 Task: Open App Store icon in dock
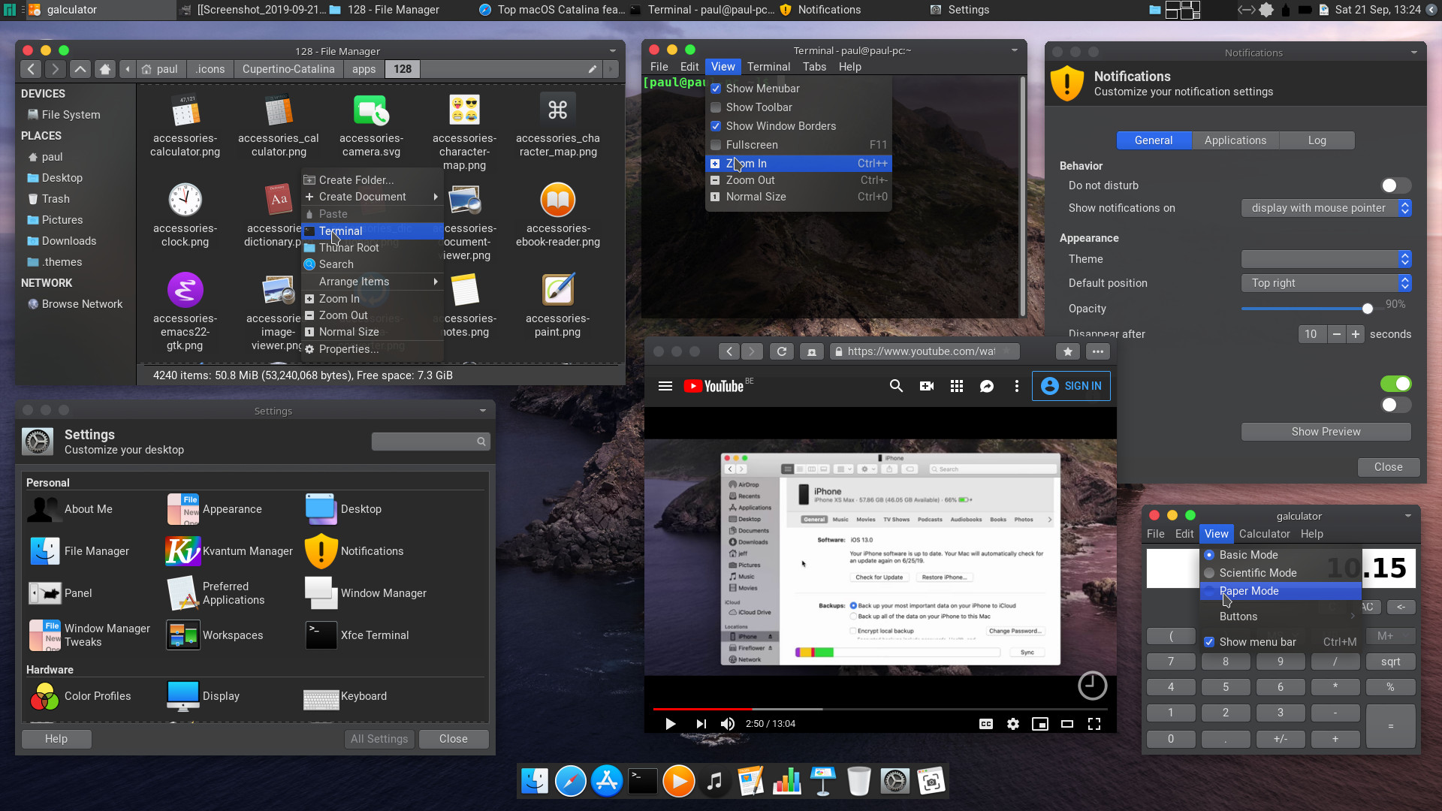(x=607, y=782)
